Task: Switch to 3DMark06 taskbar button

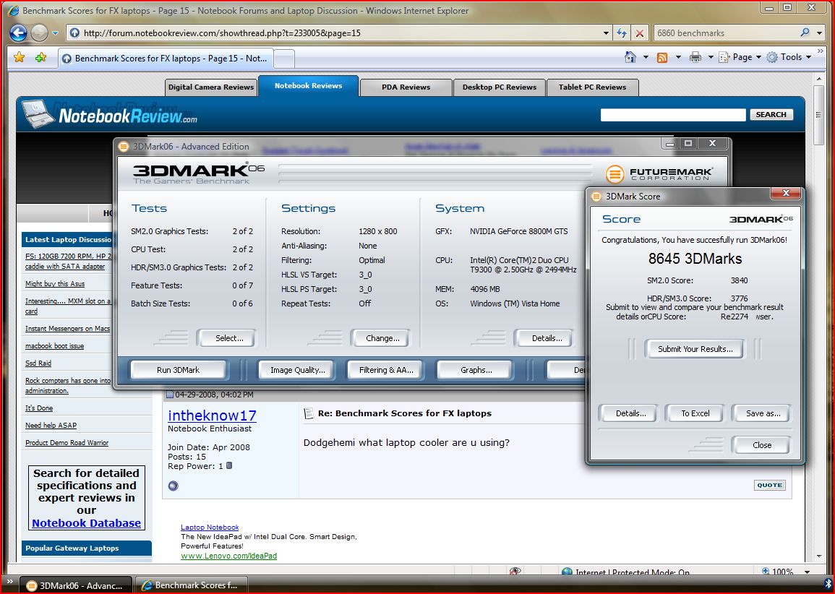Action: 77,585
